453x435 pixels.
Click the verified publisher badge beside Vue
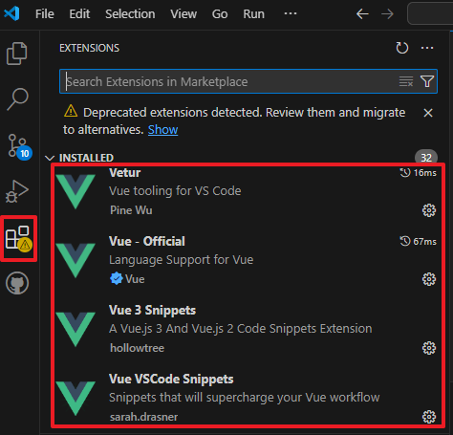pos(117,279)
